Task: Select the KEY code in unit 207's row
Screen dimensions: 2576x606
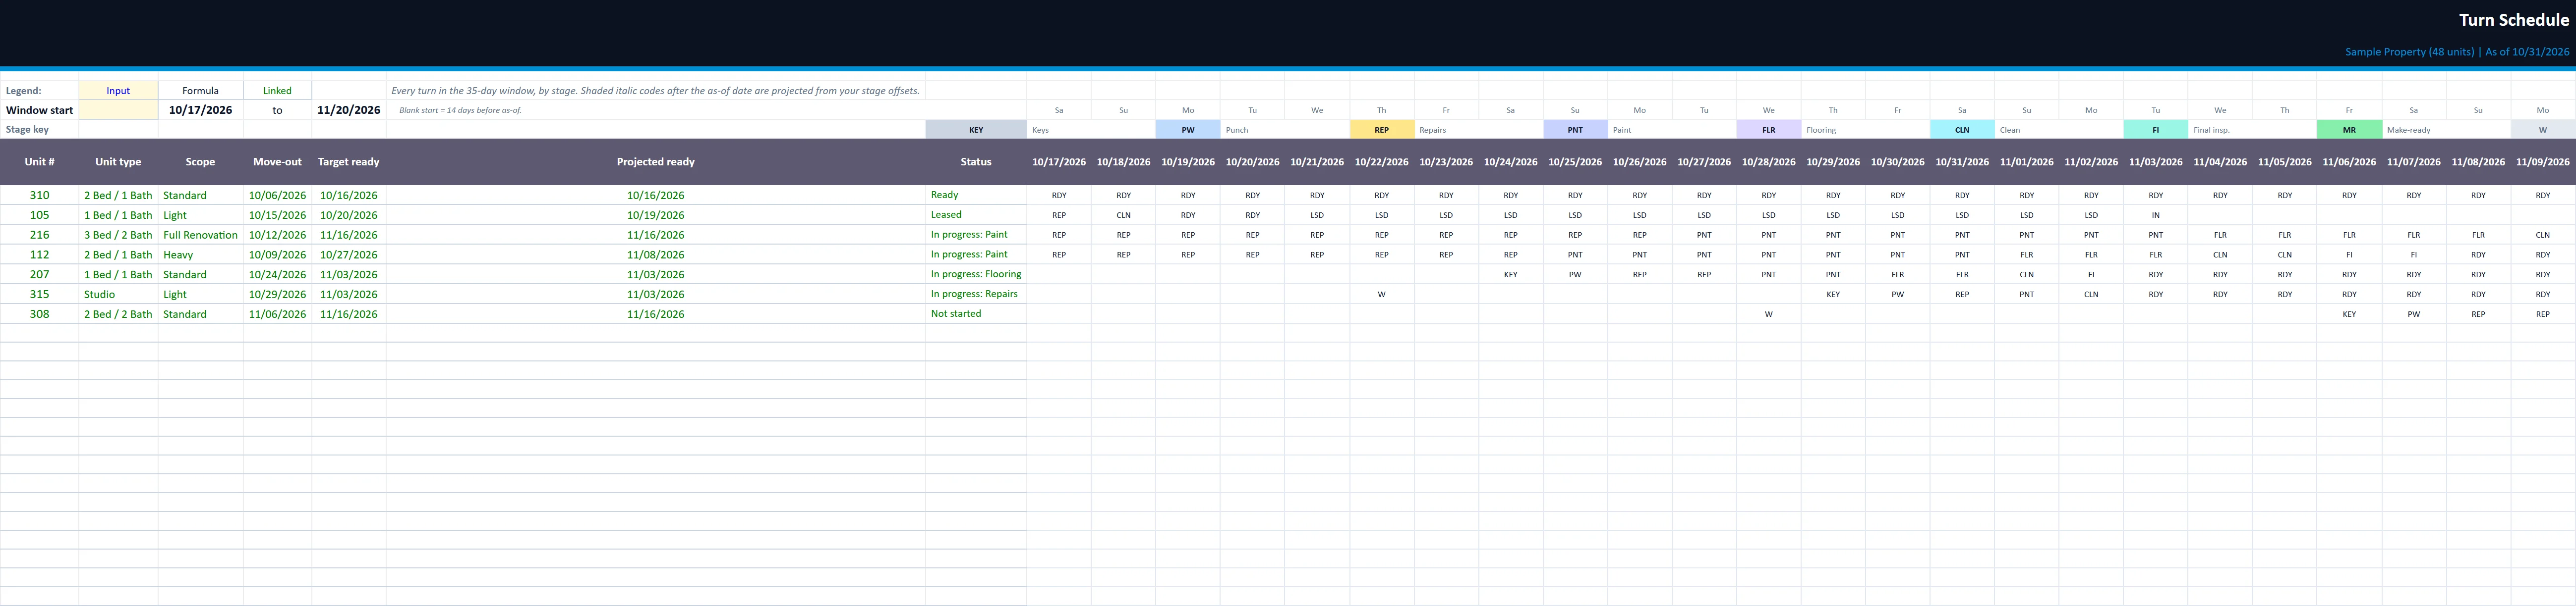Action: [1510, 275]
